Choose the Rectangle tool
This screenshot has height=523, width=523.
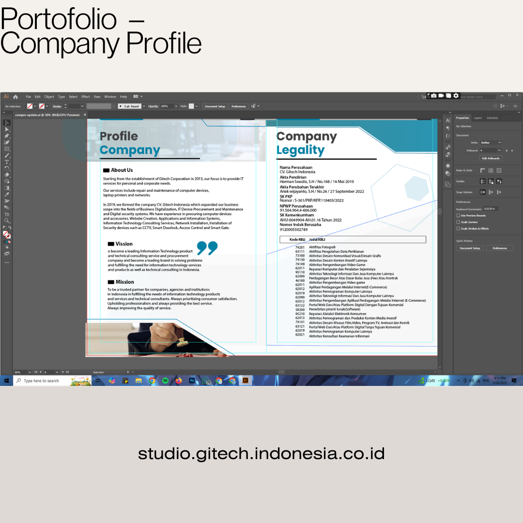pyautogui.click(x=7, y=149)
